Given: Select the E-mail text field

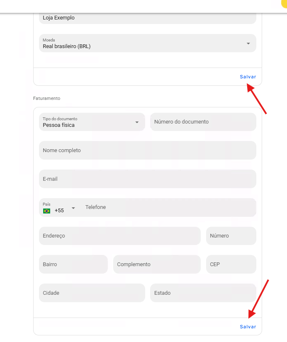Looking at the screenshot, I should tap(148, 179).
